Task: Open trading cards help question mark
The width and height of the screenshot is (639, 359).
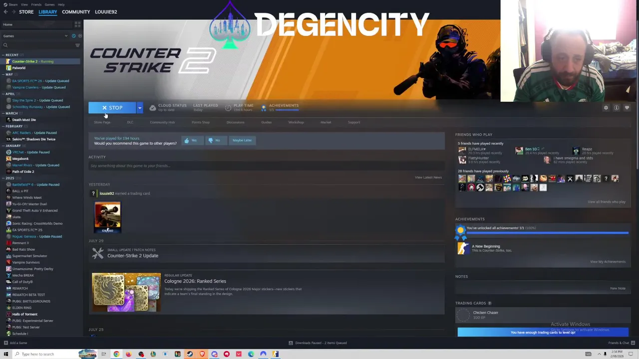Action: point(489,303)
